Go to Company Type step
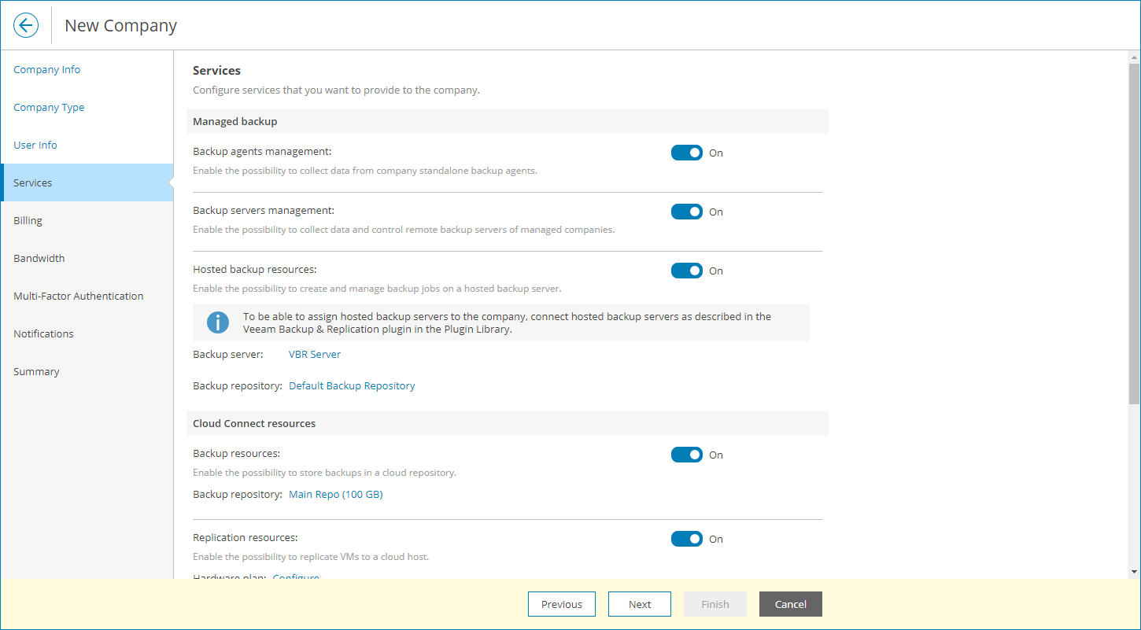 [49, 107]
